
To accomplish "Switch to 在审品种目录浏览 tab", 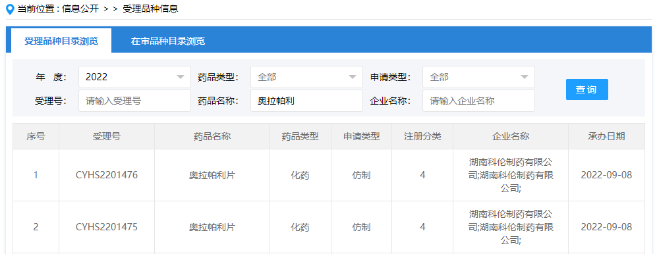I will 168,41.
